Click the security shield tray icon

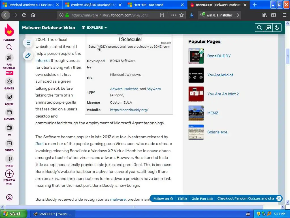(258, 214)
